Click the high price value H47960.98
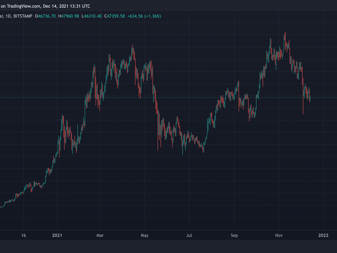 pos(68,16)
